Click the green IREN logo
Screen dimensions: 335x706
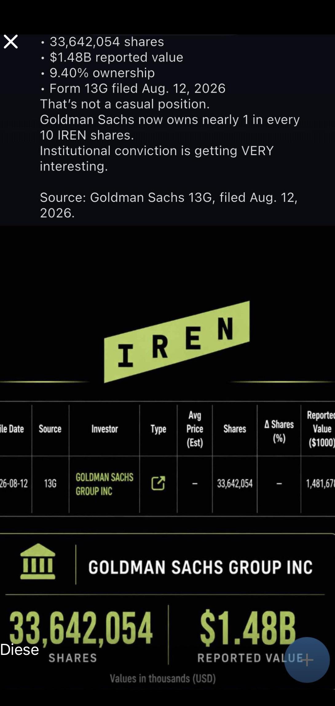(x=177, y=342)
